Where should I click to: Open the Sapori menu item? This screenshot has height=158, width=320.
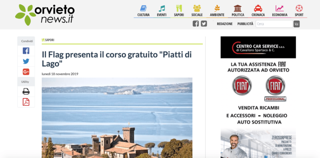coord(179,11)
